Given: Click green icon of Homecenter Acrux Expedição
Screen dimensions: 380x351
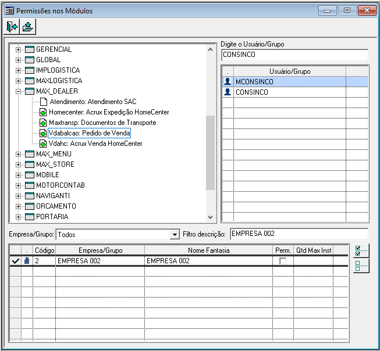Looking at the screenshot, I should pos(43,112).
